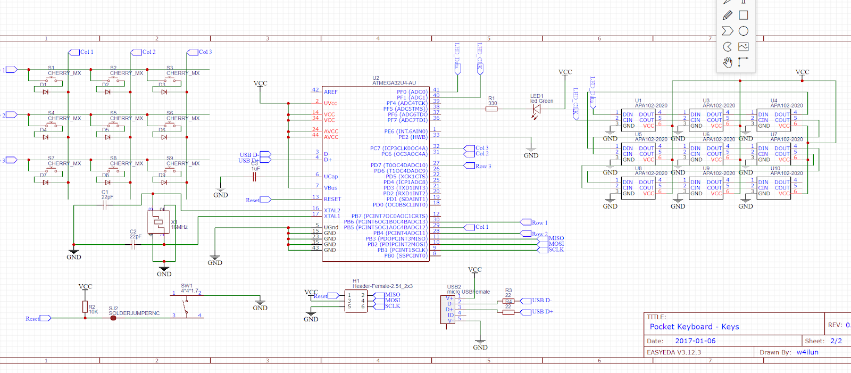The height and width of the screenshot is (373, 851).
Task: Select the pencil freehand draw tool
Action: click(728, 15)
